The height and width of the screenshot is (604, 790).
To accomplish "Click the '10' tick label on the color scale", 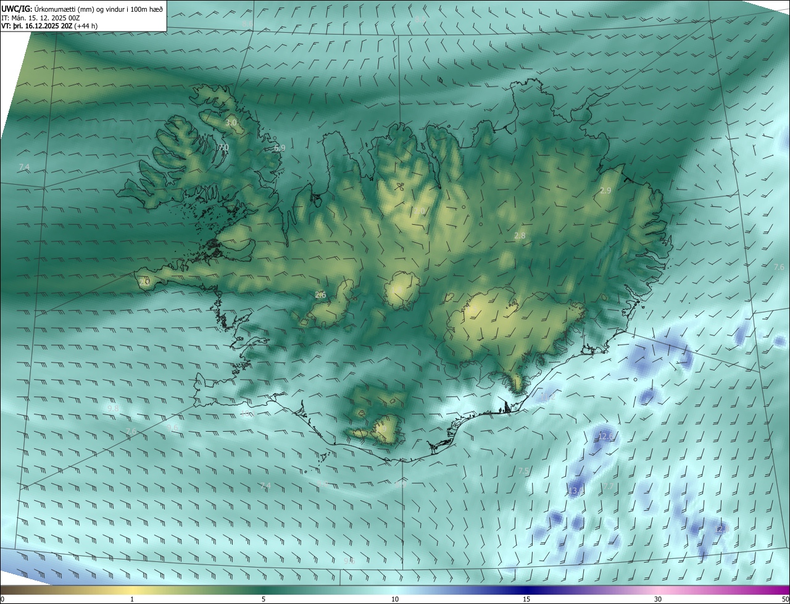I will coord(395,600).
